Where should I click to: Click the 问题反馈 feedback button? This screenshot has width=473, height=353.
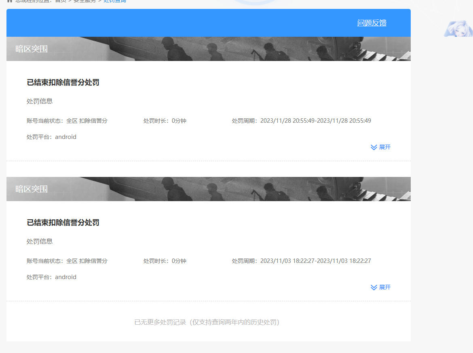click(372, 23)
